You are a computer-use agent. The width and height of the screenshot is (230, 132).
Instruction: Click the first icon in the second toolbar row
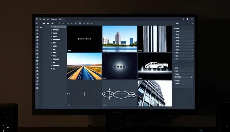pos(37,23)
